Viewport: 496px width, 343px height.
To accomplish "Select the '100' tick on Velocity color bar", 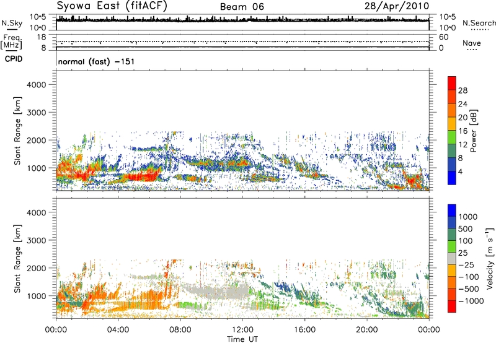I will tap(466, 241).
